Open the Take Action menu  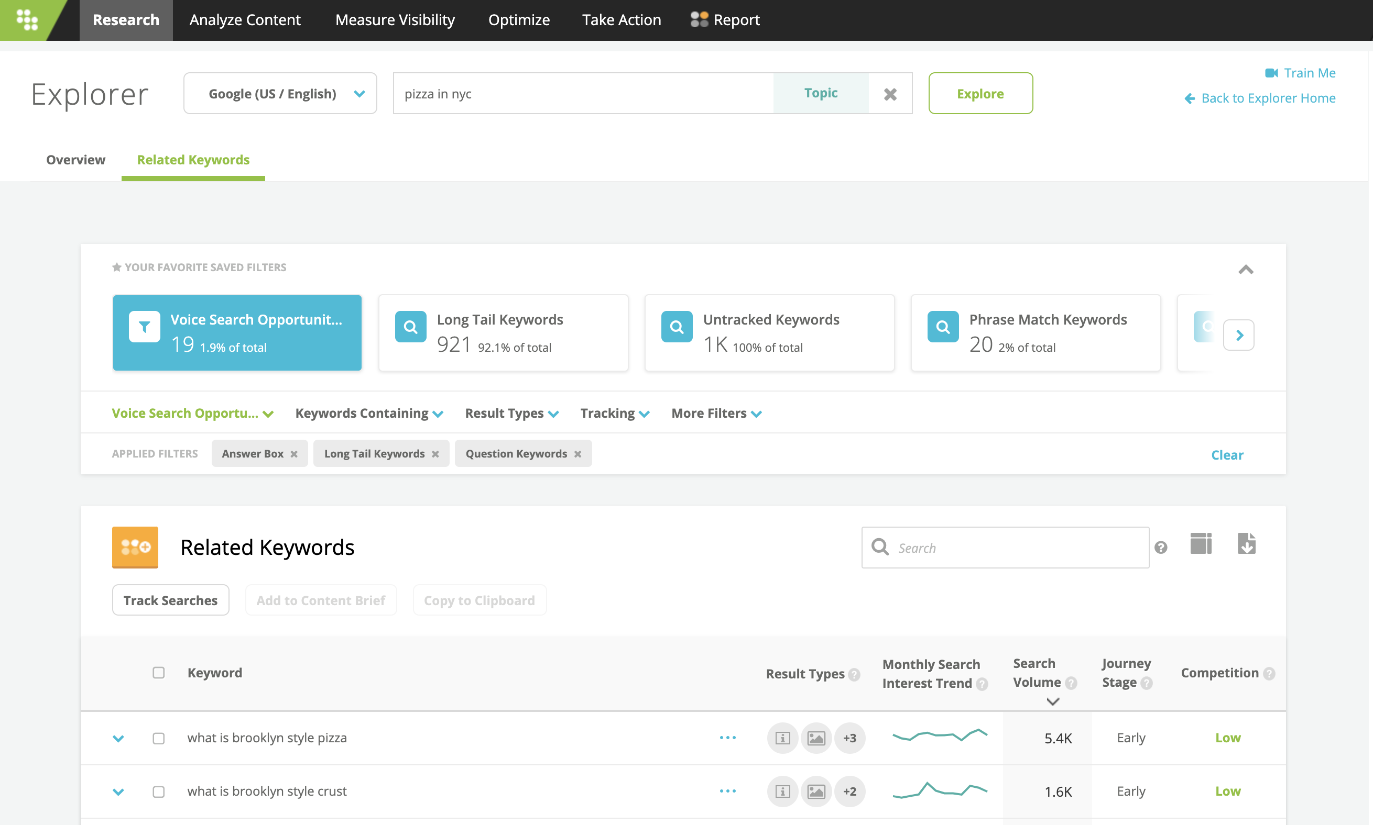point(621,20)
